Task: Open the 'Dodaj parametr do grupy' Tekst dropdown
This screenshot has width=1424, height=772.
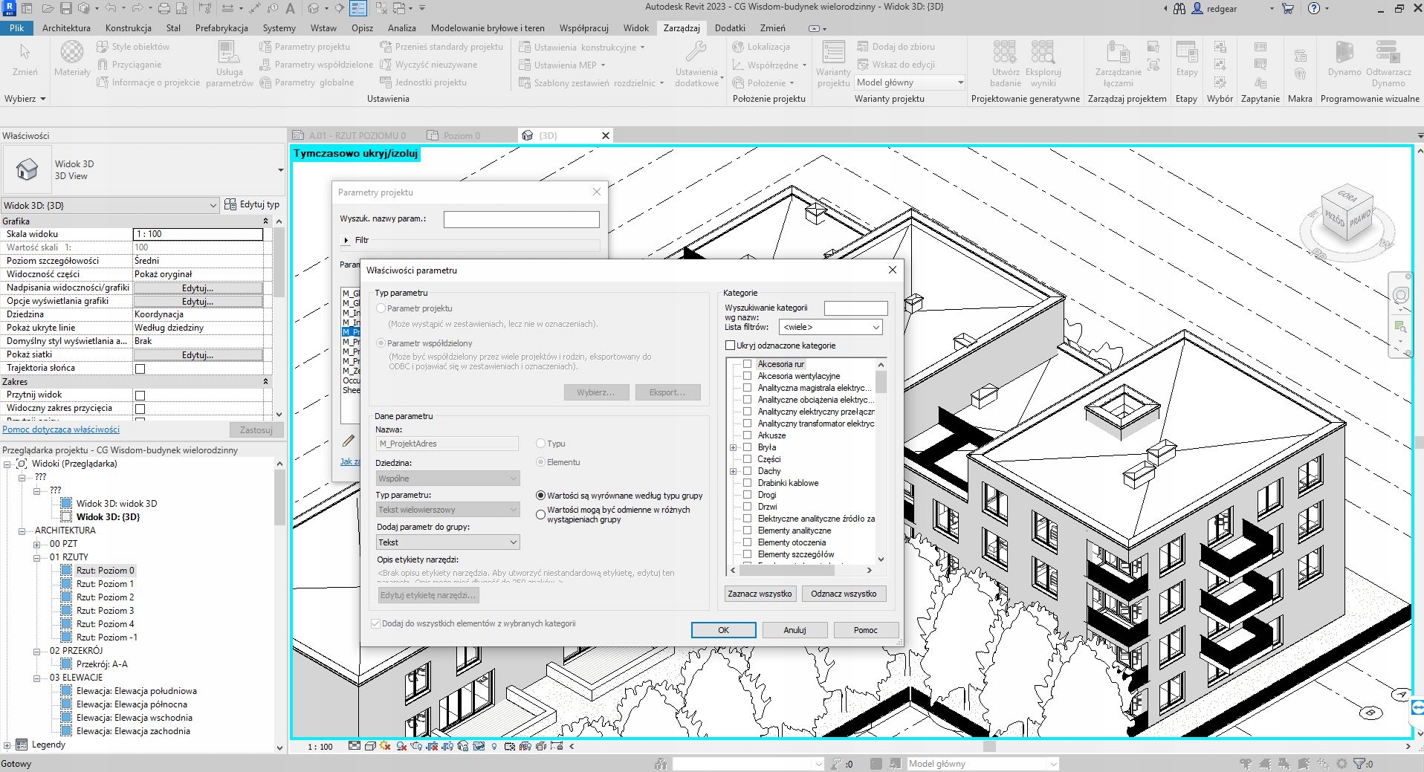Action: [x=447, y=542]
